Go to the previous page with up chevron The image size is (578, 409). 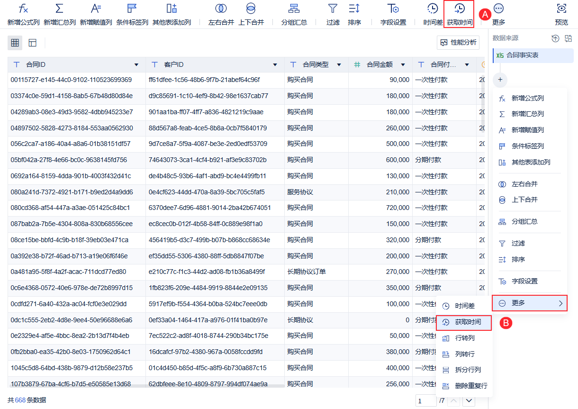pyautogui.click(x=454, y=401)
